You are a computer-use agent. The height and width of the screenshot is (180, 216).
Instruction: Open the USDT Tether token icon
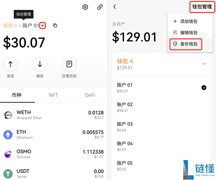8,174
